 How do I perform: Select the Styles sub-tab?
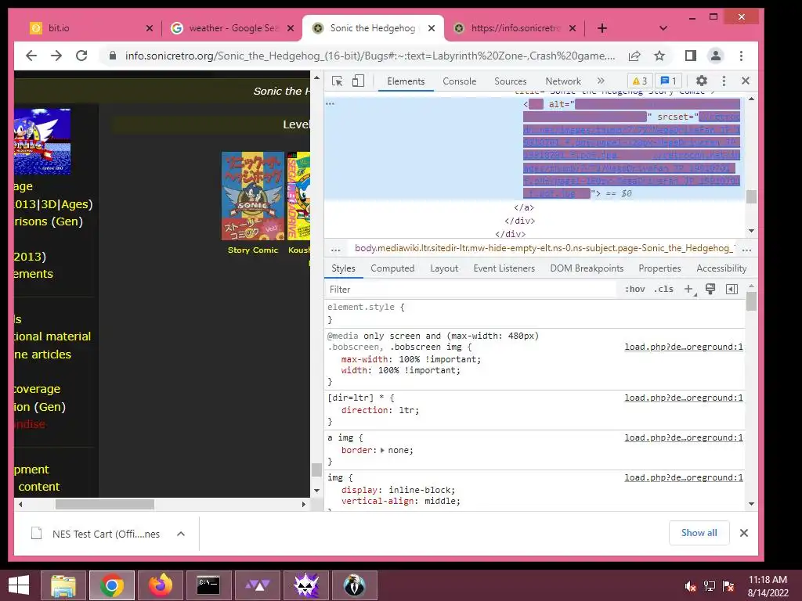[x=343, y=268]
